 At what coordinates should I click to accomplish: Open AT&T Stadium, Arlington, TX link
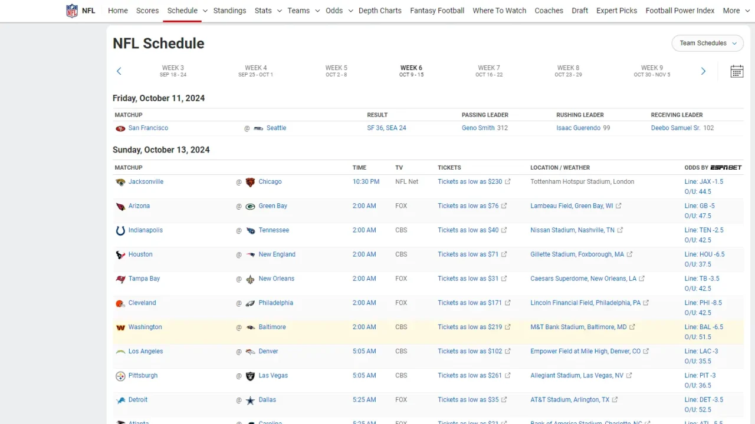pyautogui.click(x=570, y=399)
